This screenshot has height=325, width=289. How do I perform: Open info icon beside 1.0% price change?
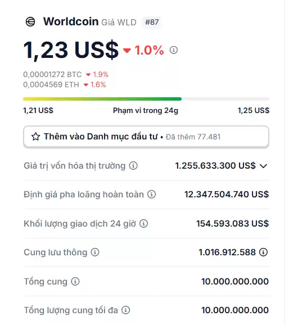pos(174,49)
